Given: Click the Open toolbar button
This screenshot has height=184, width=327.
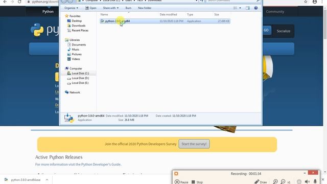Looking at the screenshot, I should pos(91,8).
